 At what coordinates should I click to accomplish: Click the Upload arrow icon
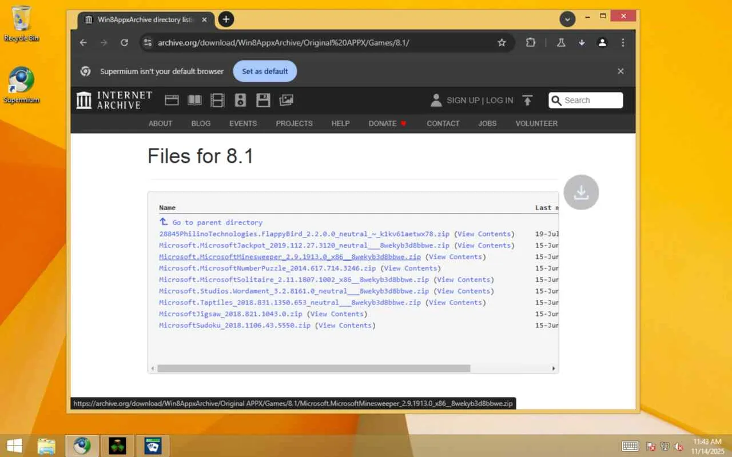pos(527,101)
